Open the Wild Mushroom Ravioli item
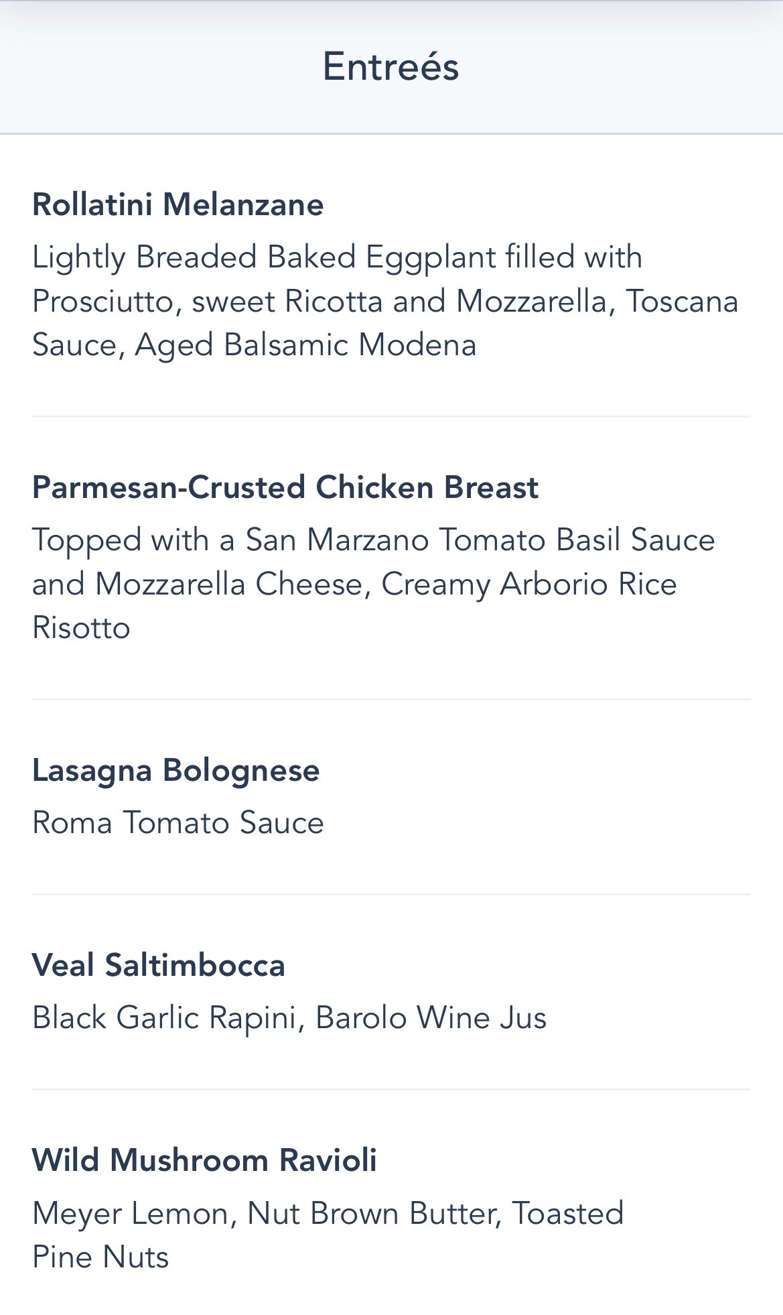This screenshot has width=783, height=1315. click(204, 1161)
